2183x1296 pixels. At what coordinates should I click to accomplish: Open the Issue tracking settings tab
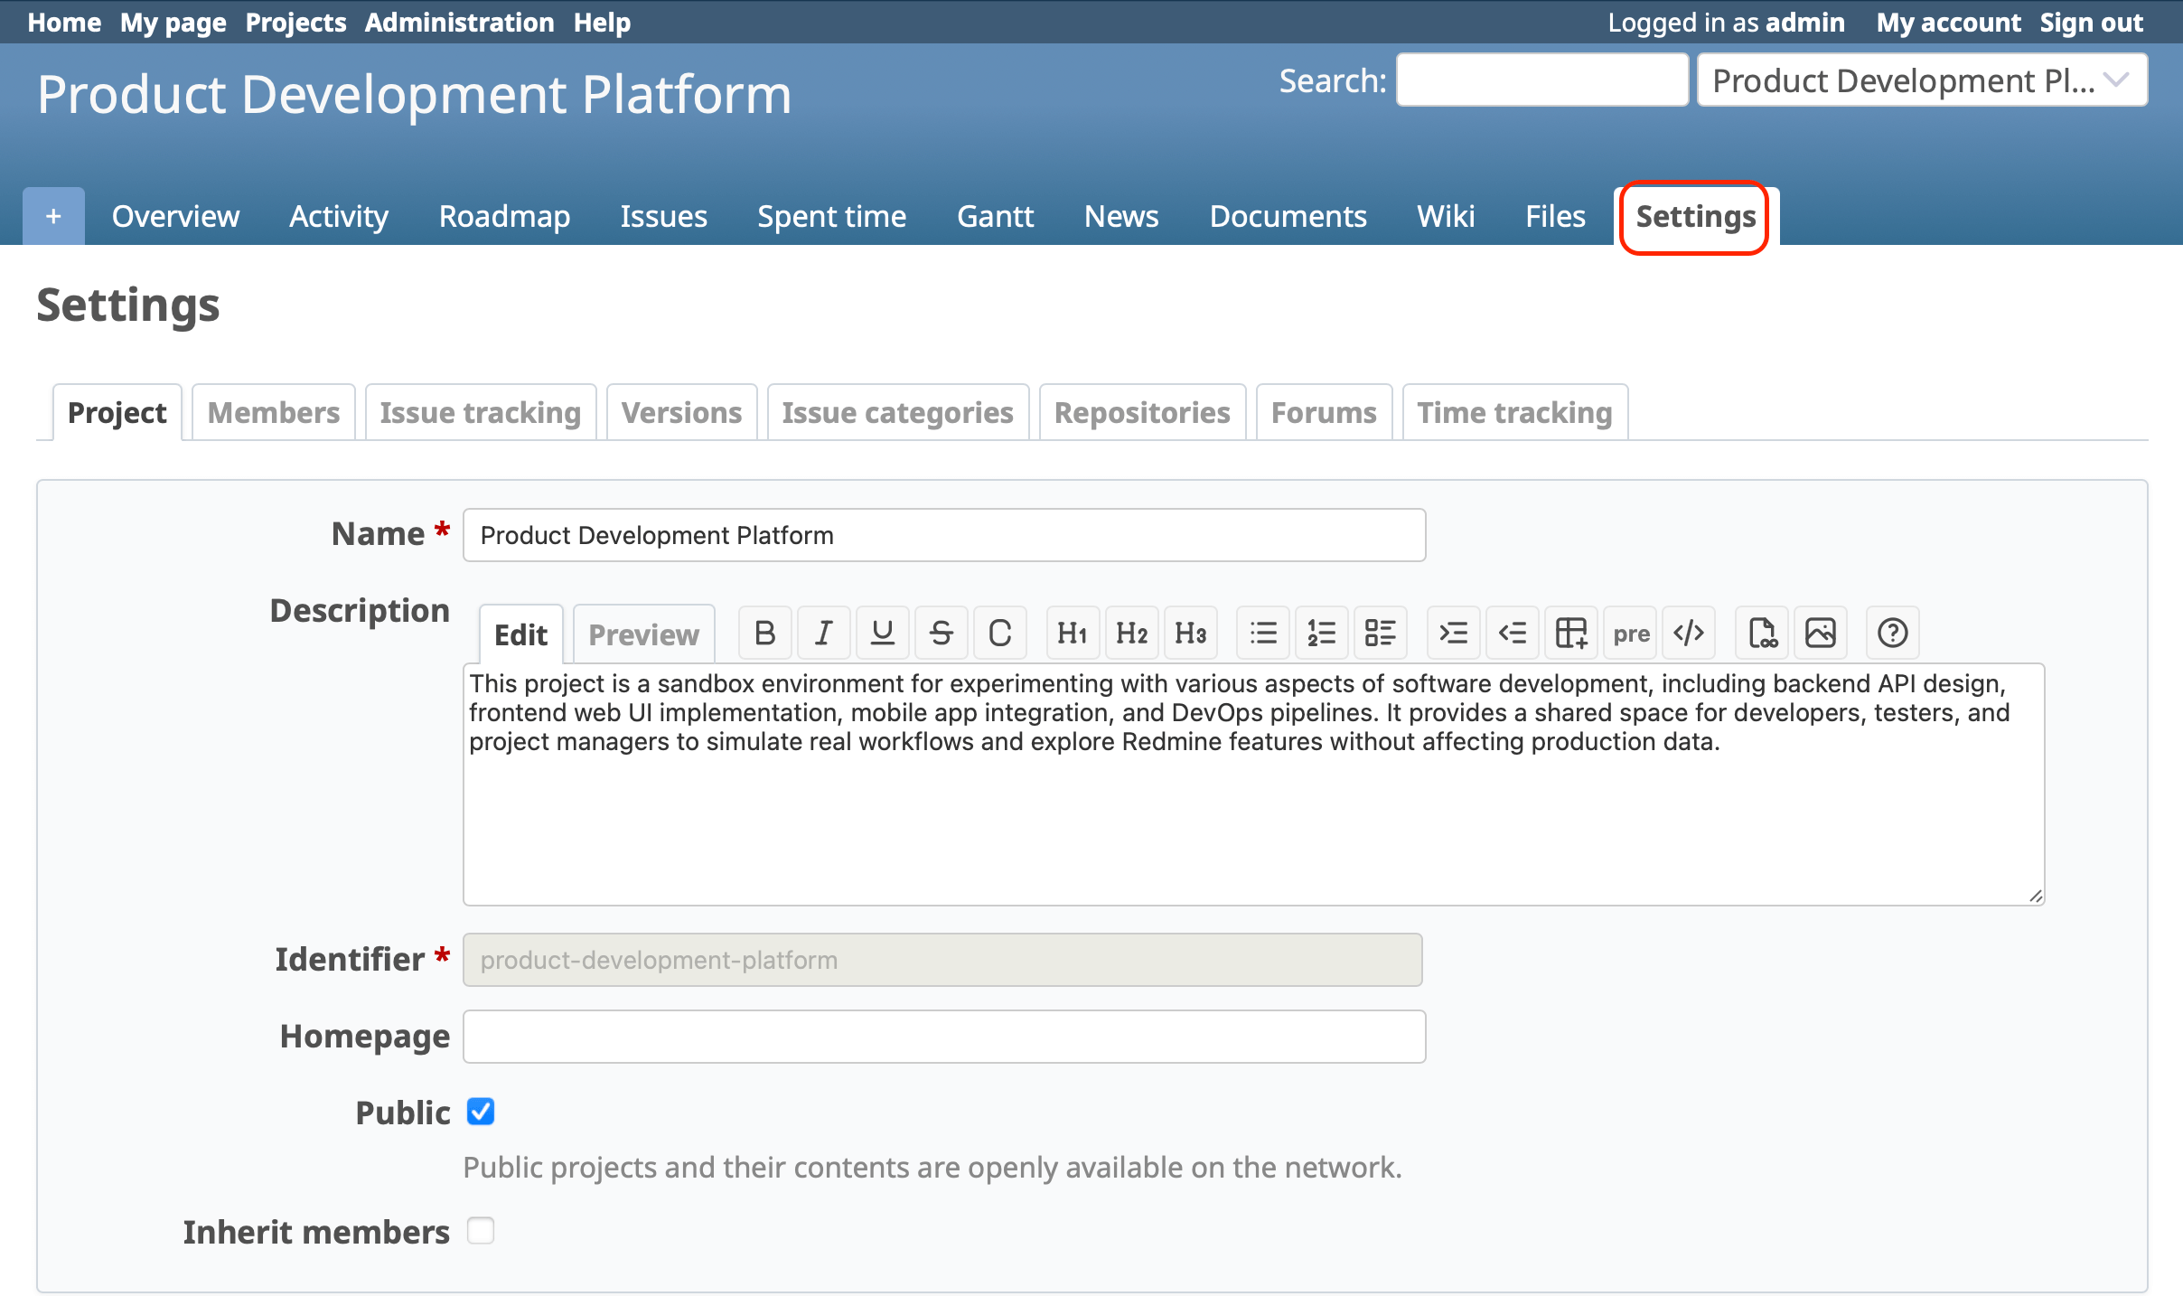[x=480, y=413]
